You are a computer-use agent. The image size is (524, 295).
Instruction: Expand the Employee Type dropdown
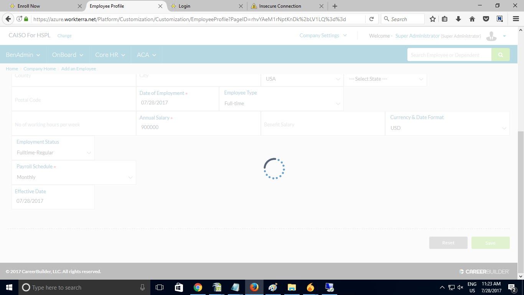click(x=282, y=103)
